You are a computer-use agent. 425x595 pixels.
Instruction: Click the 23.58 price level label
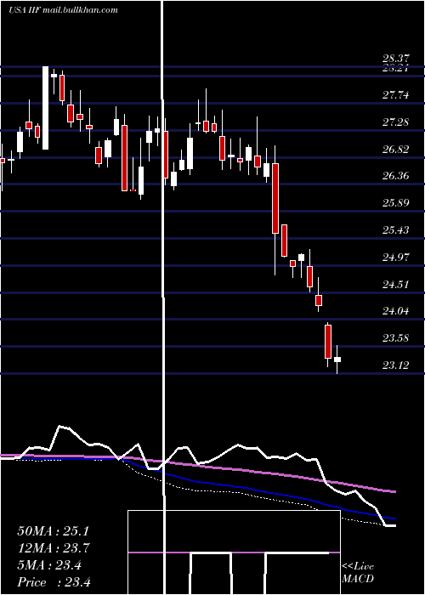(x=396, y=338)
